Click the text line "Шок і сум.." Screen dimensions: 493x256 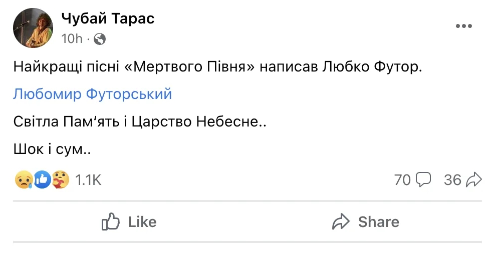pyautogui.click(x=52, y=149)
